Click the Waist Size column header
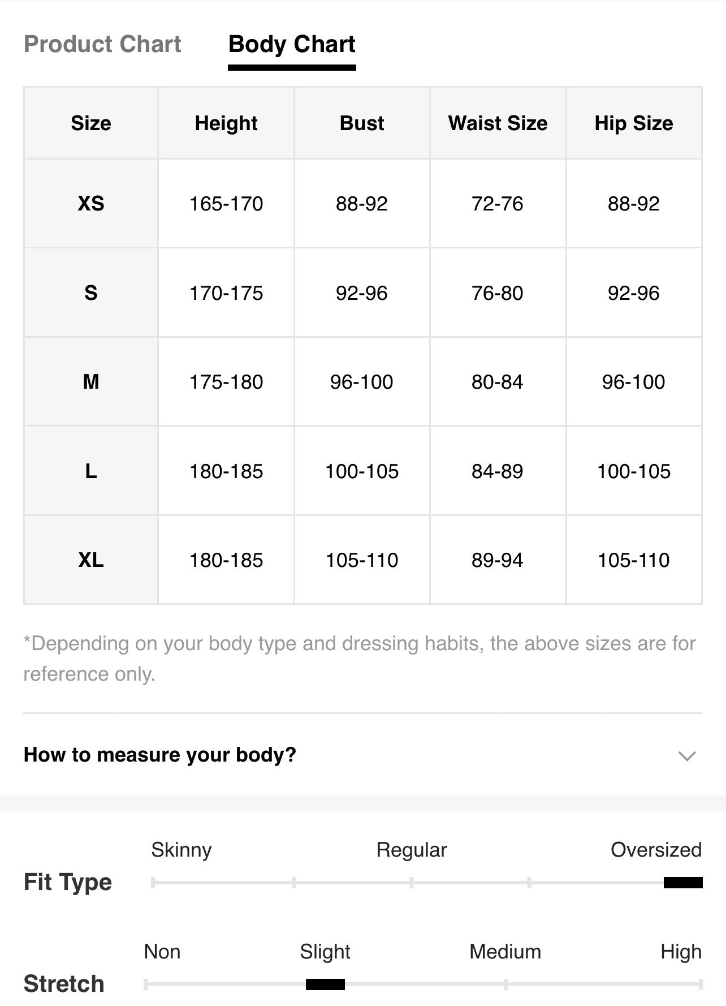Image resolution: width=726 pixels, height=1006 pixels. click(498, 123)
